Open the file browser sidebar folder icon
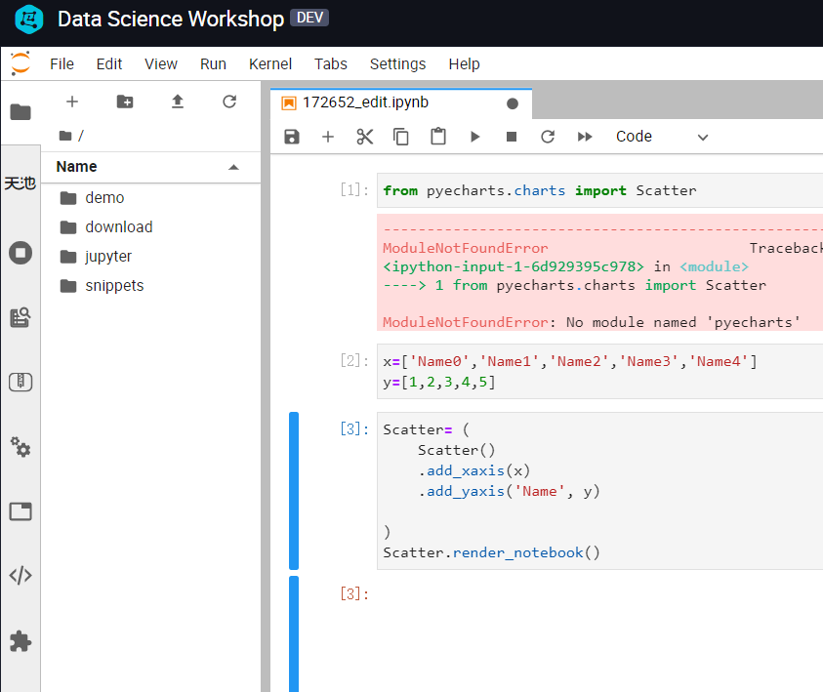 (21, 111)
